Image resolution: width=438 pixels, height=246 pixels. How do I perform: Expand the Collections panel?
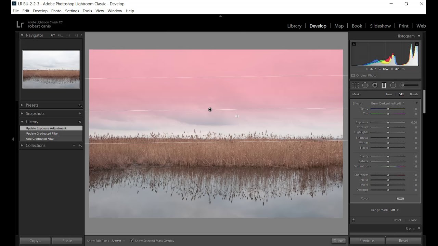coord(22,146)
